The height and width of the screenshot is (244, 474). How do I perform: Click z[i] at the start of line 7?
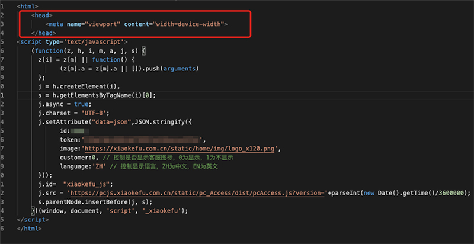46,59
